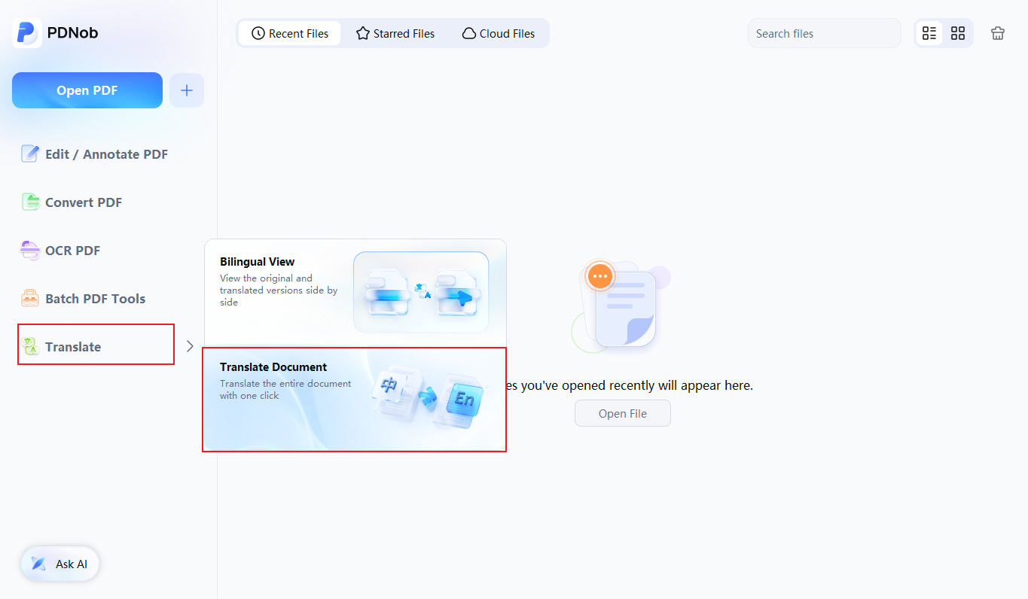Click the Translate sidebar icon

[30, 347]
